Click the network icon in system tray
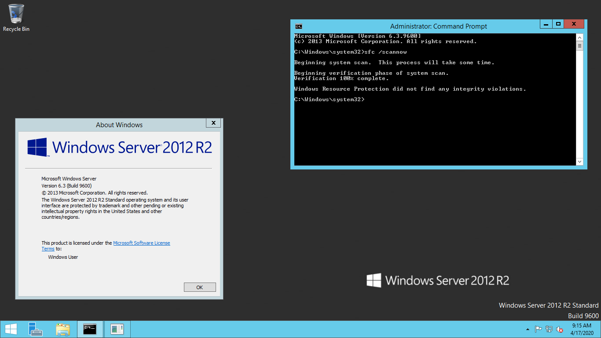 549,329
